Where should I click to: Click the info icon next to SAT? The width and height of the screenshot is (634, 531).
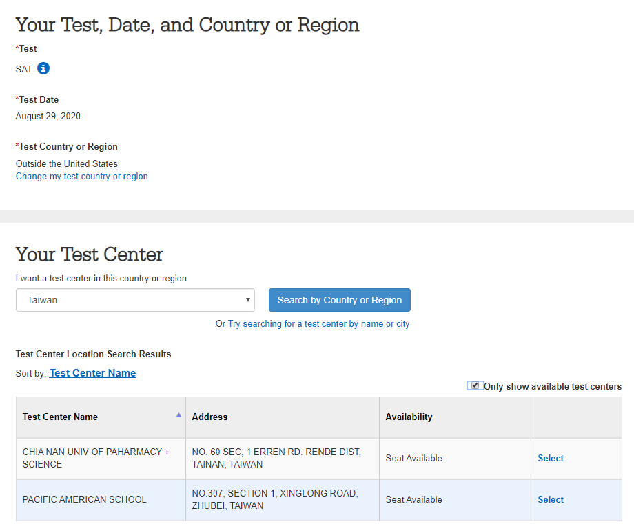[x=43, y=68]
